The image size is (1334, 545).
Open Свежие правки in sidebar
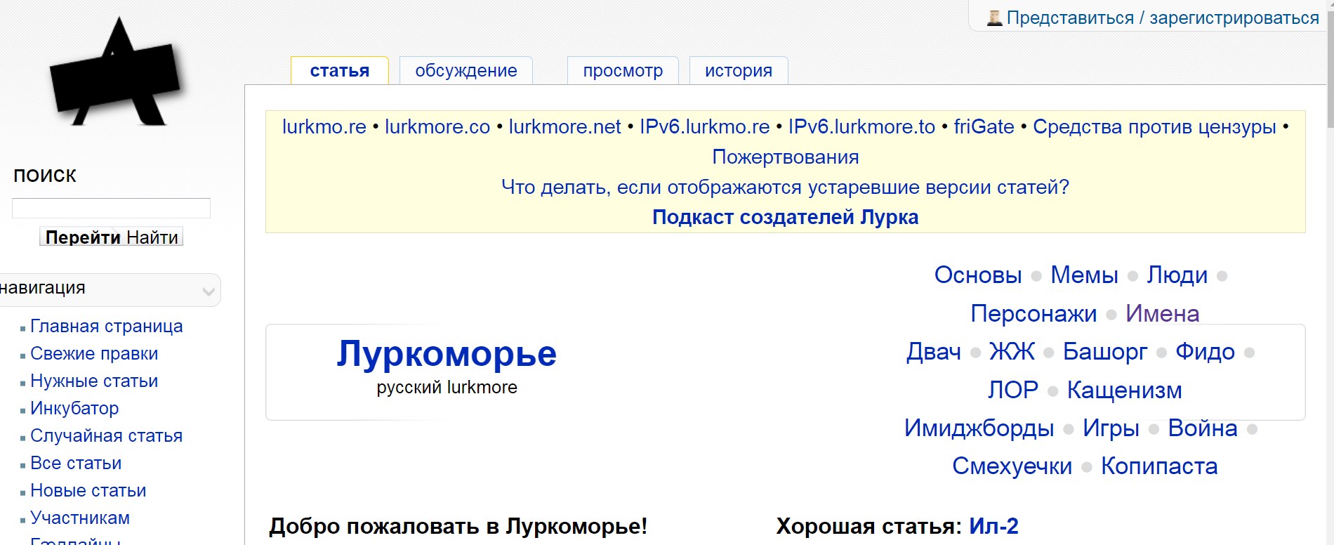(x=94, y=354)
